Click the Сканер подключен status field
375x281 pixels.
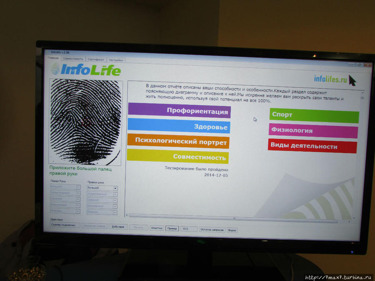point(65,225)
